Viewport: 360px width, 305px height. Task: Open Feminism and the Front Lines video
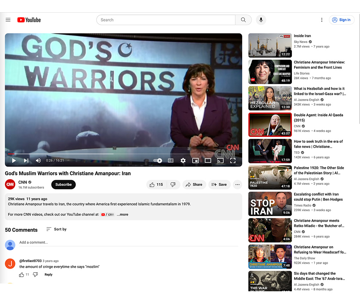(x=319, y=65)
